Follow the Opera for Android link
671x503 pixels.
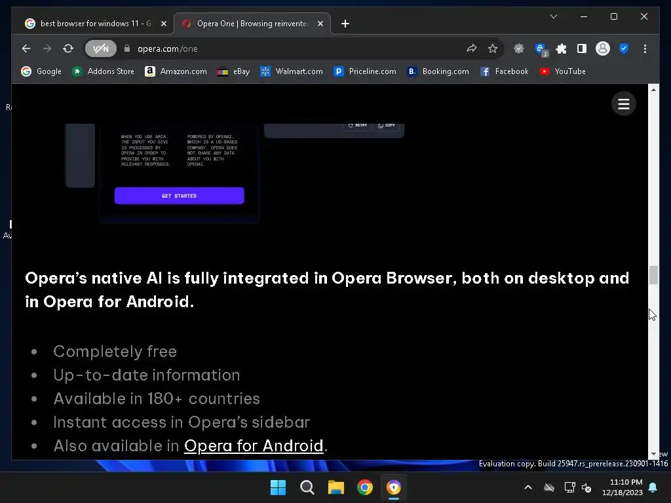point(254,445)
